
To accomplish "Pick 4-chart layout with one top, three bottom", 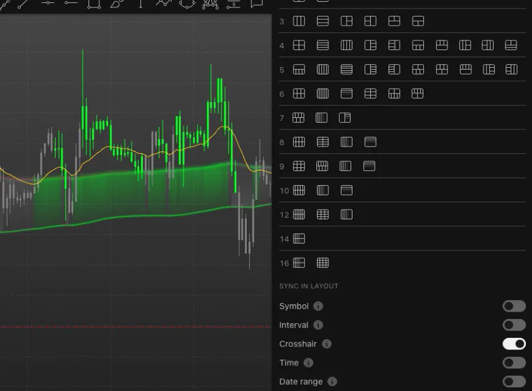I will (418, 45).
